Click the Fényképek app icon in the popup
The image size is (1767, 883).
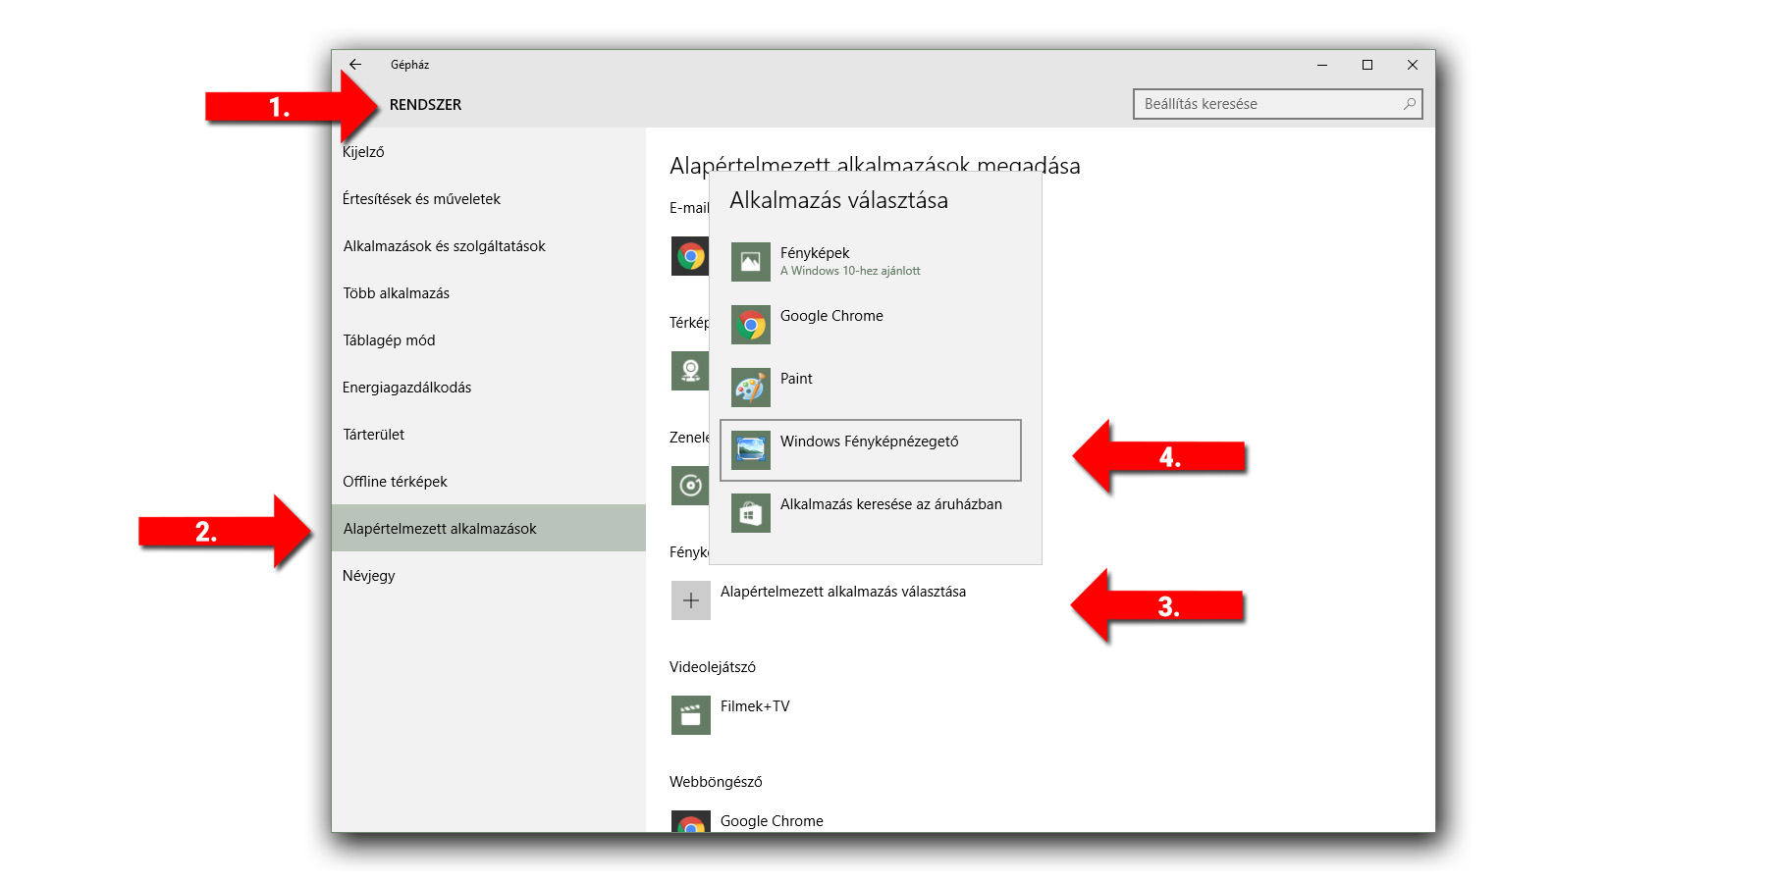pos(750,262)
